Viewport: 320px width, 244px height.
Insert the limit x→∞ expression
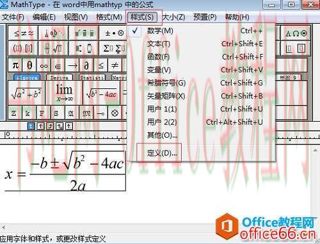pyautogui.click(x=64, y=93)
